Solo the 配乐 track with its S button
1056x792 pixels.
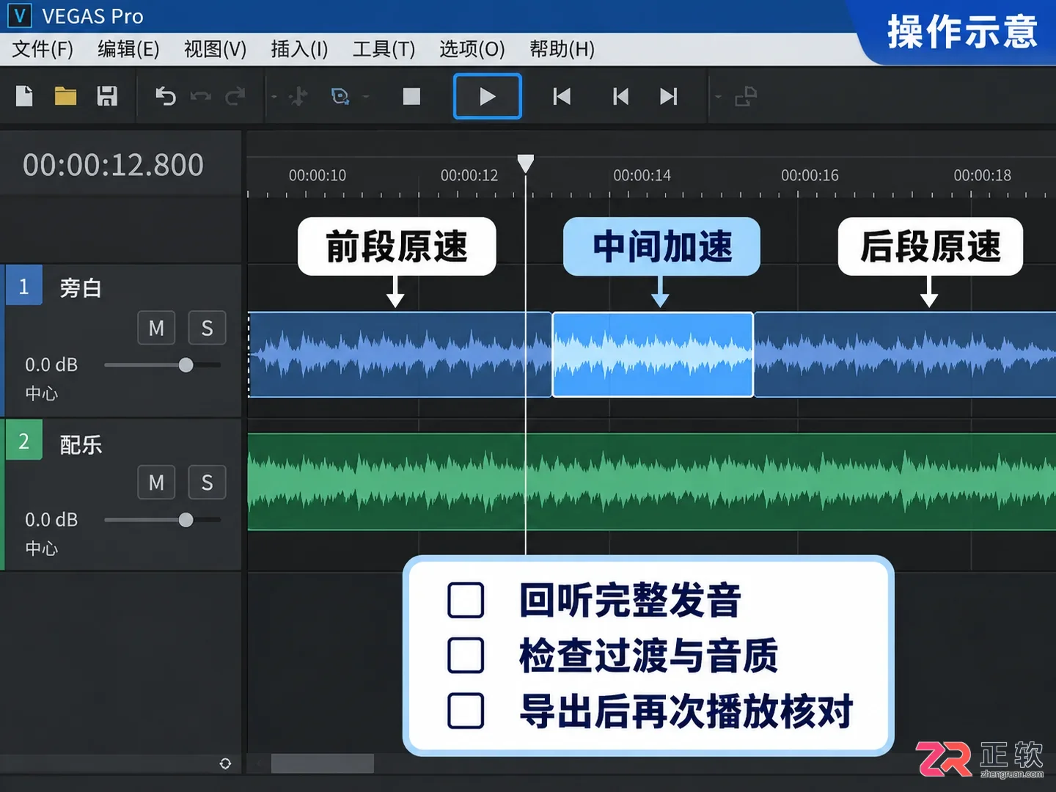point(207,483)
